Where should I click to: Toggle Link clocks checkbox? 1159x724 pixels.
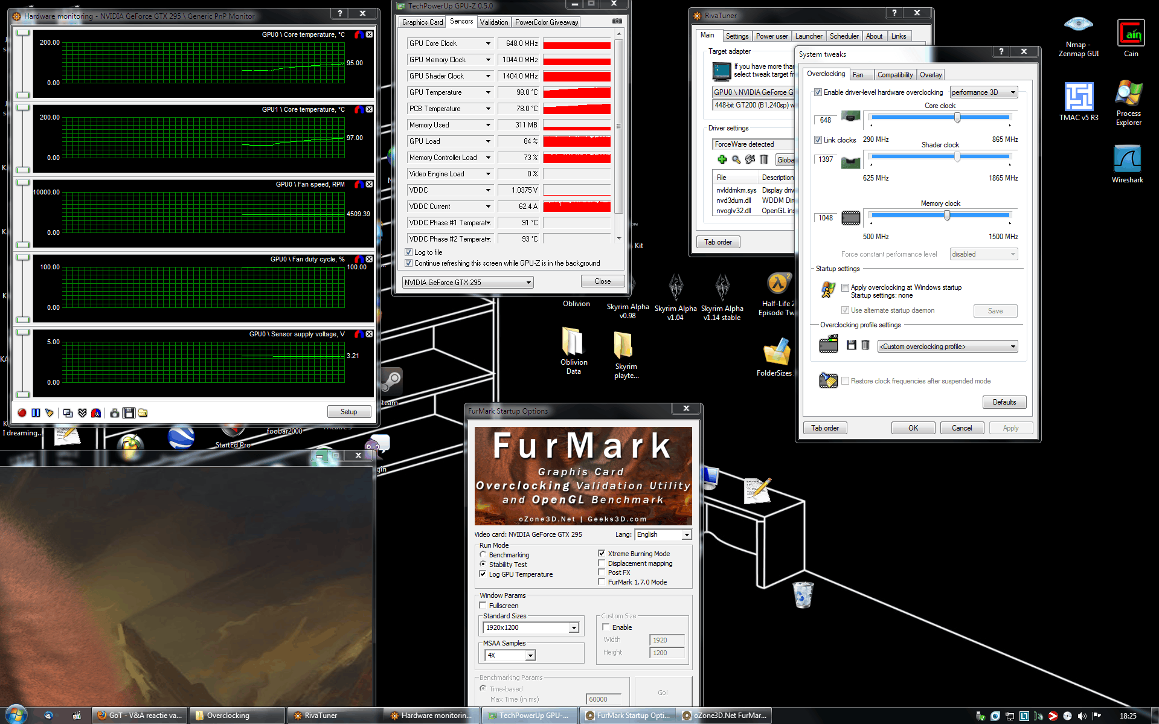tap(818, 140)
